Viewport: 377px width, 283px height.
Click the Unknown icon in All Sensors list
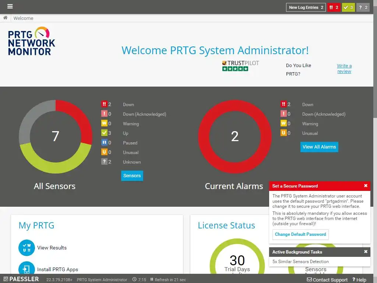tap(104, 161)
